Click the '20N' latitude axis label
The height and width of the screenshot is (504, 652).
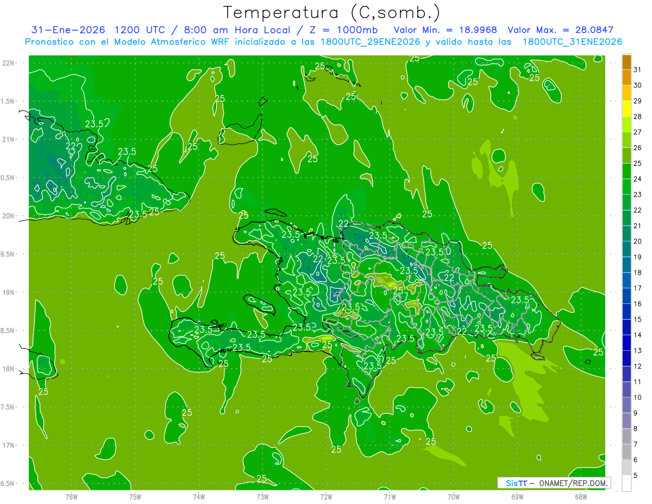[8, 216]
